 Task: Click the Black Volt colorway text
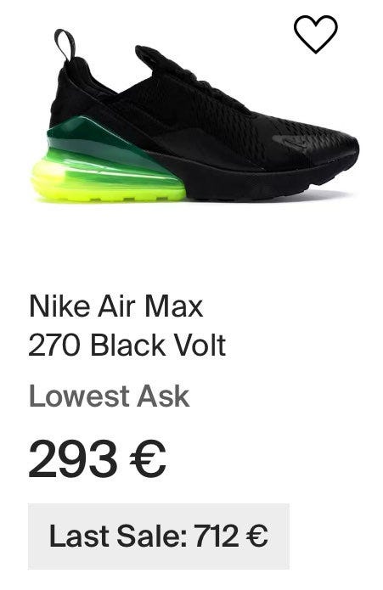coord(158,345)
